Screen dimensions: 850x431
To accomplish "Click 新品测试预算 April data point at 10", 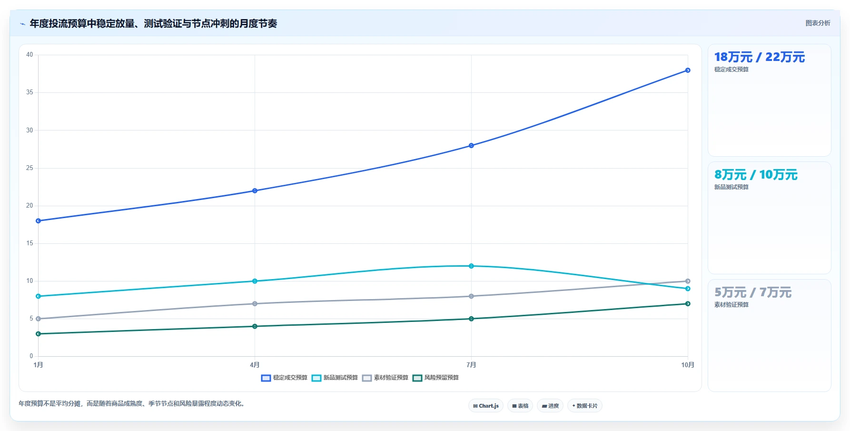I will coord(255,281).
